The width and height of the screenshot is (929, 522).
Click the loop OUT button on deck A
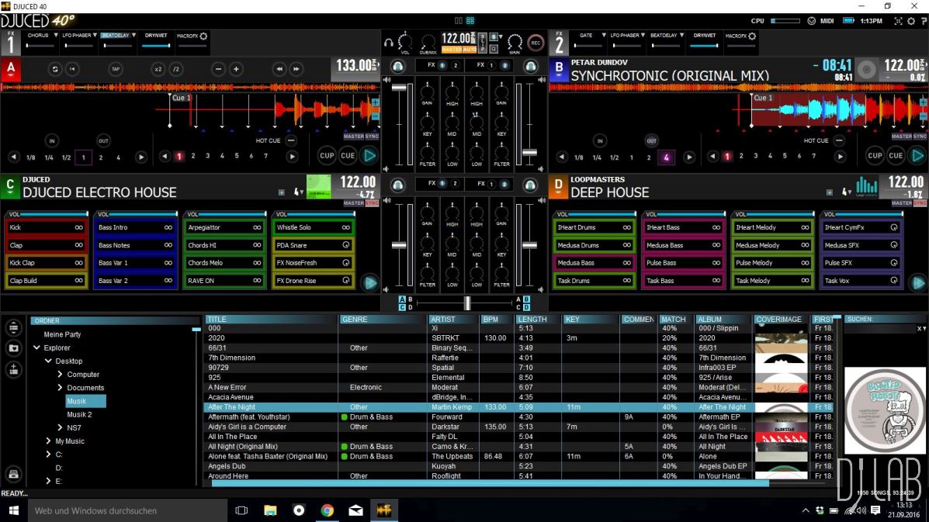pos(103,140)
